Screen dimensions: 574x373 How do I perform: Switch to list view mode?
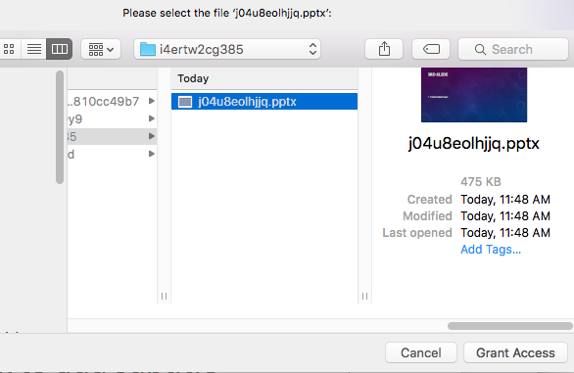coord(34,49)
